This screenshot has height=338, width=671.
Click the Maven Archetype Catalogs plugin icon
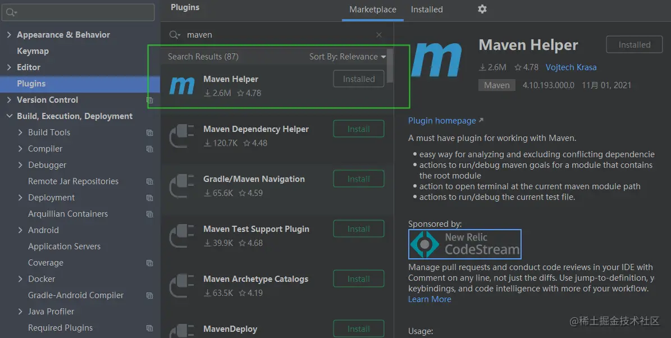point(182,286)
